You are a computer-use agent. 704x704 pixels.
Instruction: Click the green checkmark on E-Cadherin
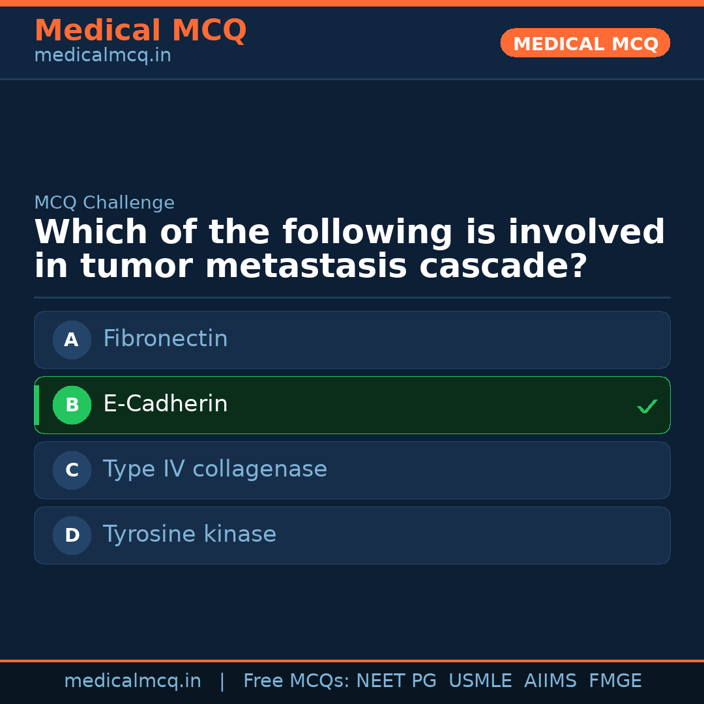[647, 405]
